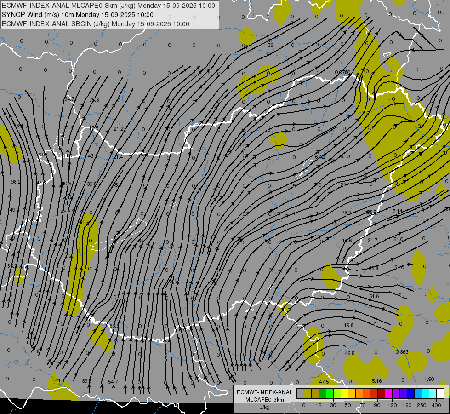Image resolution: width=450 pixels, height=414 pixels.
Task: Click the map value 19.8
Action: coord(348,325)
